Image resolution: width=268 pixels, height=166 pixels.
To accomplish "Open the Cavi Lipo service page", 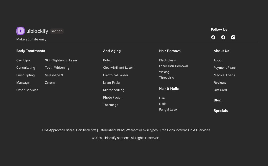I will pos(23,60).
